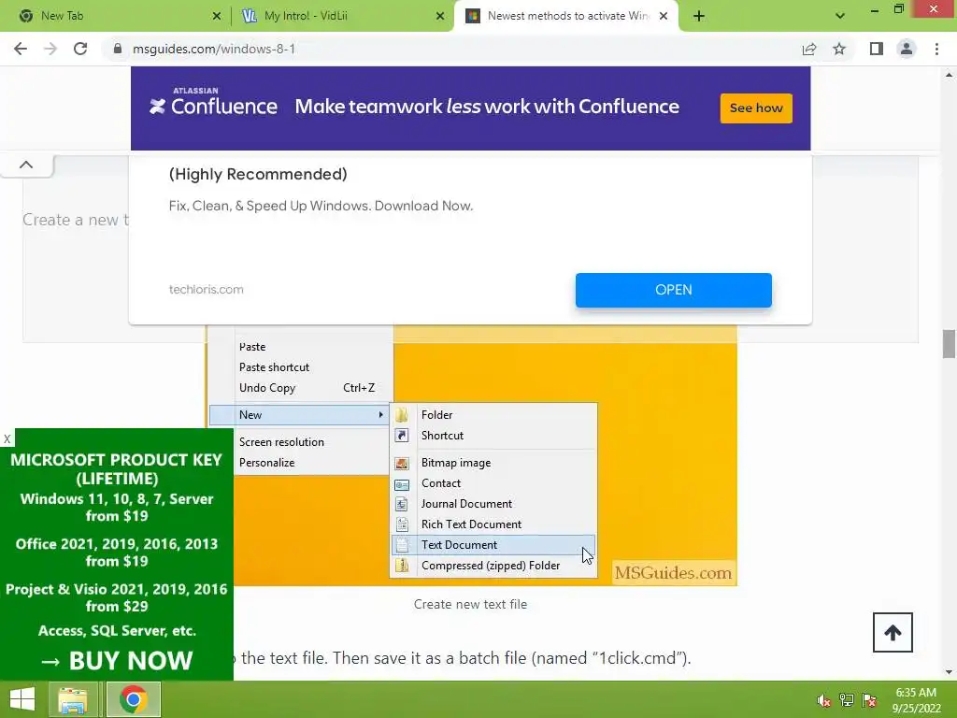Click the address bar URL
This screenshot has height=718, width=957.
tap(214, 49)
